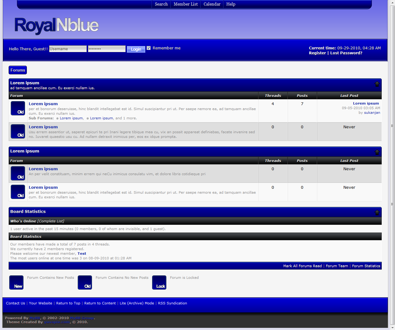Click the Old icon in the second forum row
395x330 pixels.
point(18,131)
